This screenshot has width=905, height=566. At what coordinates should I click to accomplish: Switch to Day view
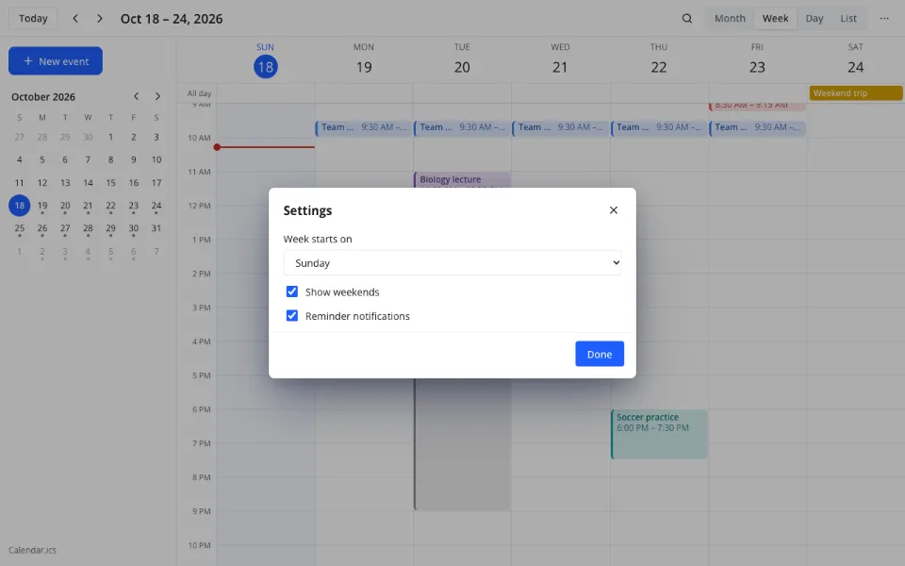pyautogui.click(x=814, y=19)
